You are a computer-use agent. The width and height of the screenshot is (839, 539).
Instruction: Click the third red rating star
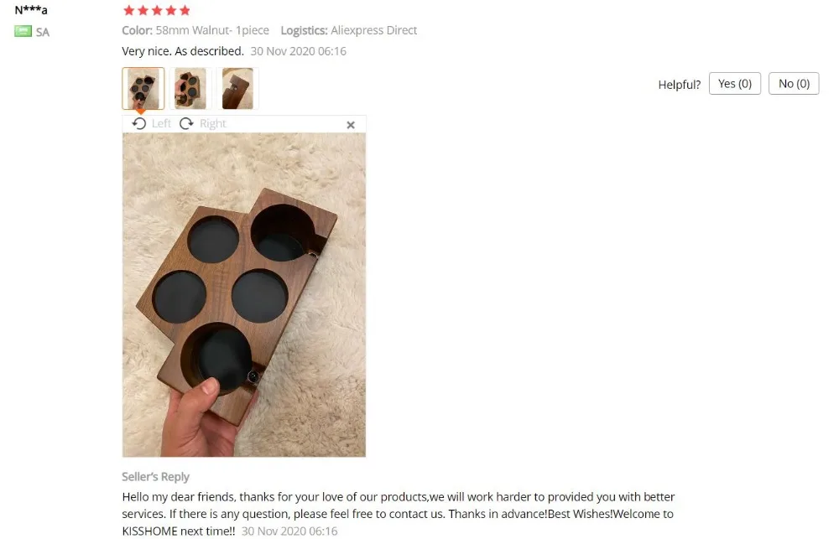tap(157, 10)
